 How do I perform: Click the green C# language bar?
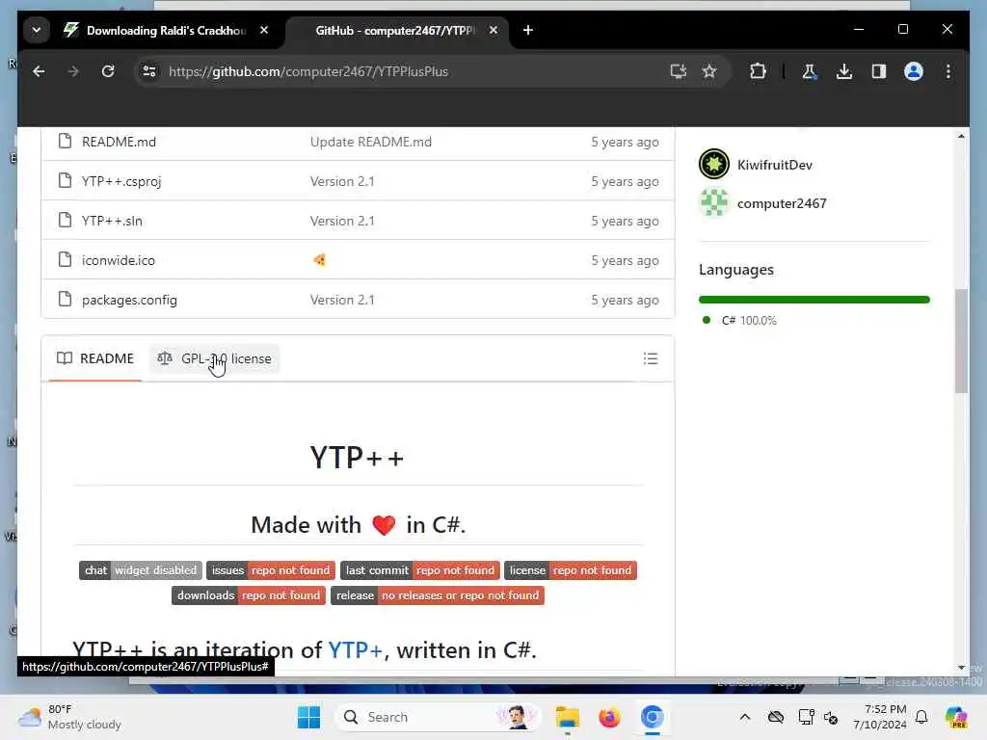pos(814,300)
